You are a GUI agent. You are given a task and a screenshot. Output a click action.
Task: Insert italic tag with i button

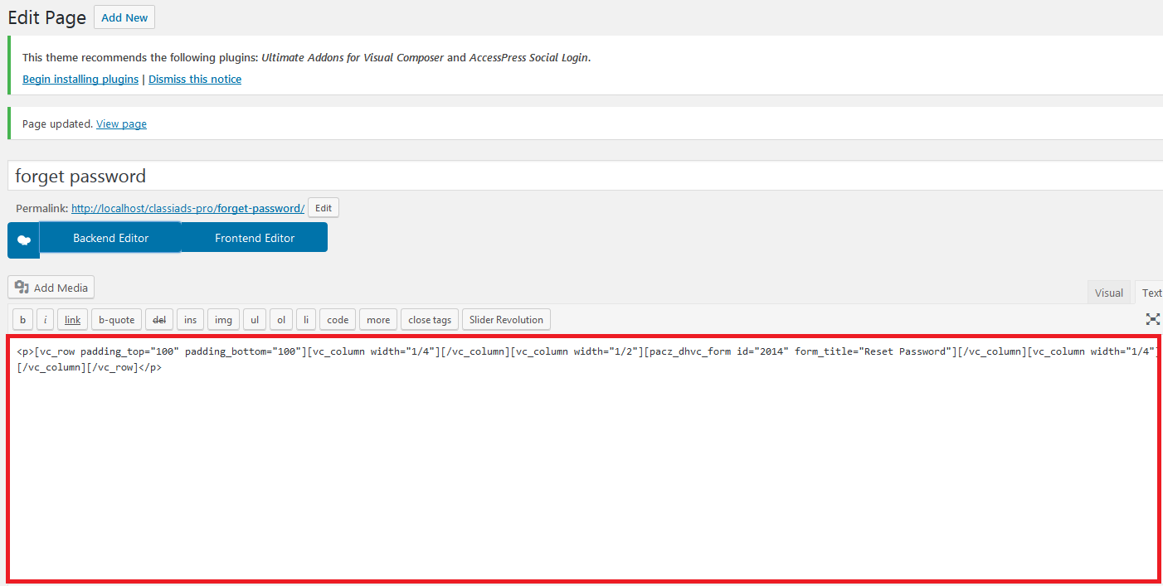[46, 320]
